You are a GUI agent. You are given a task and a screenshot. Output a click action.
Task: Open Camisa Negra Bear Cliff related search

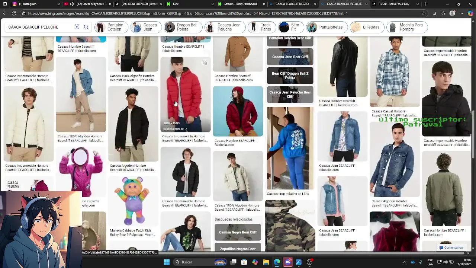pos(238,232)
